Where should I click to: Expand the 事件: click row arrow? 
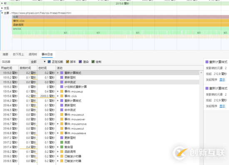(x=58, y=96)
